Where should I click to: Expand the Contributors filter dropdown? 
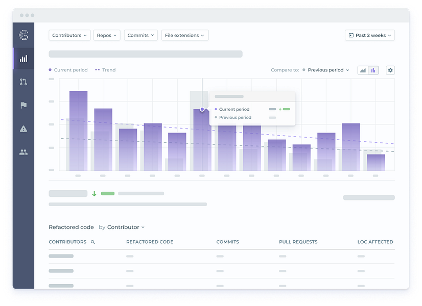coord(69,35)
